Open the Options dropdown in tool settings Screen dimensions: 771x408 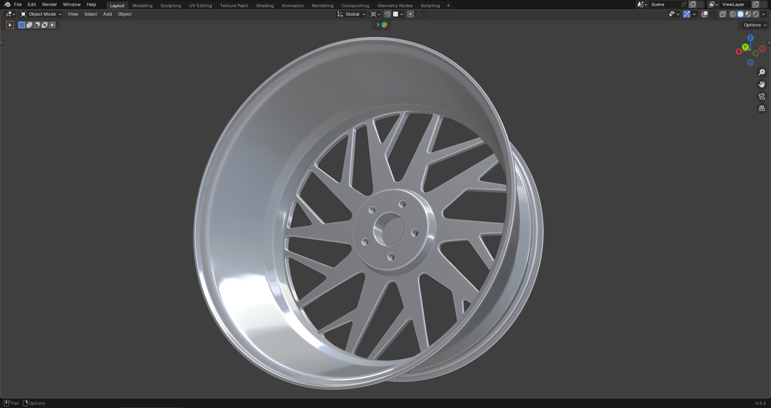[755, 25]
